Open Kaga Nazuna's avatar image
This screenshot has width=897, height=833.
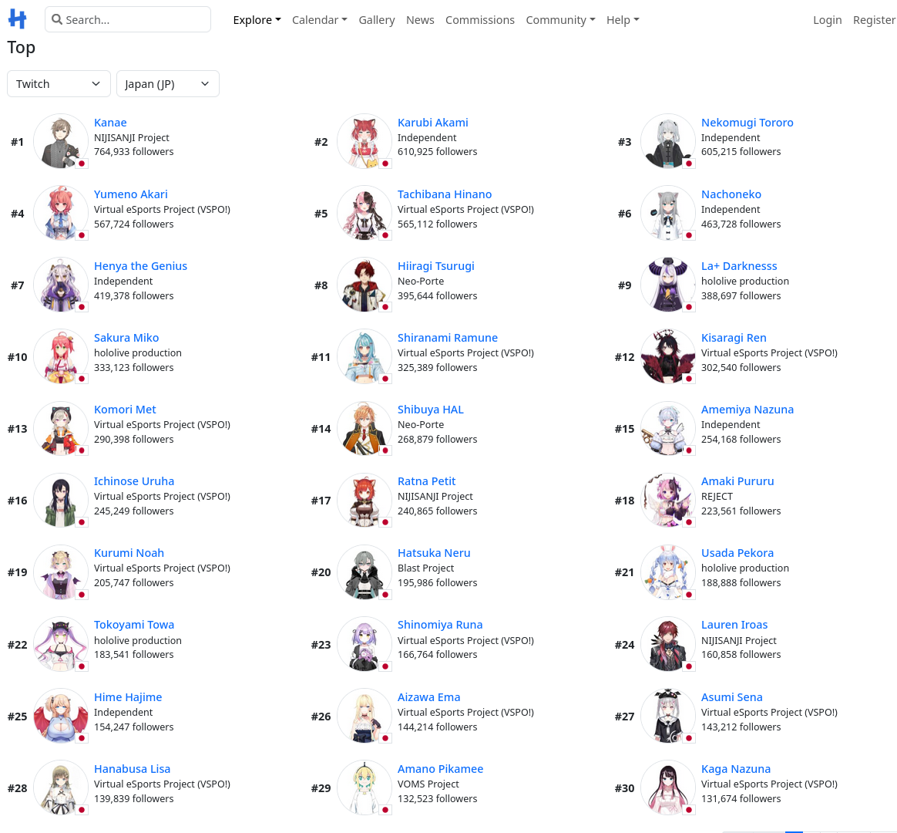pos(668,787)
